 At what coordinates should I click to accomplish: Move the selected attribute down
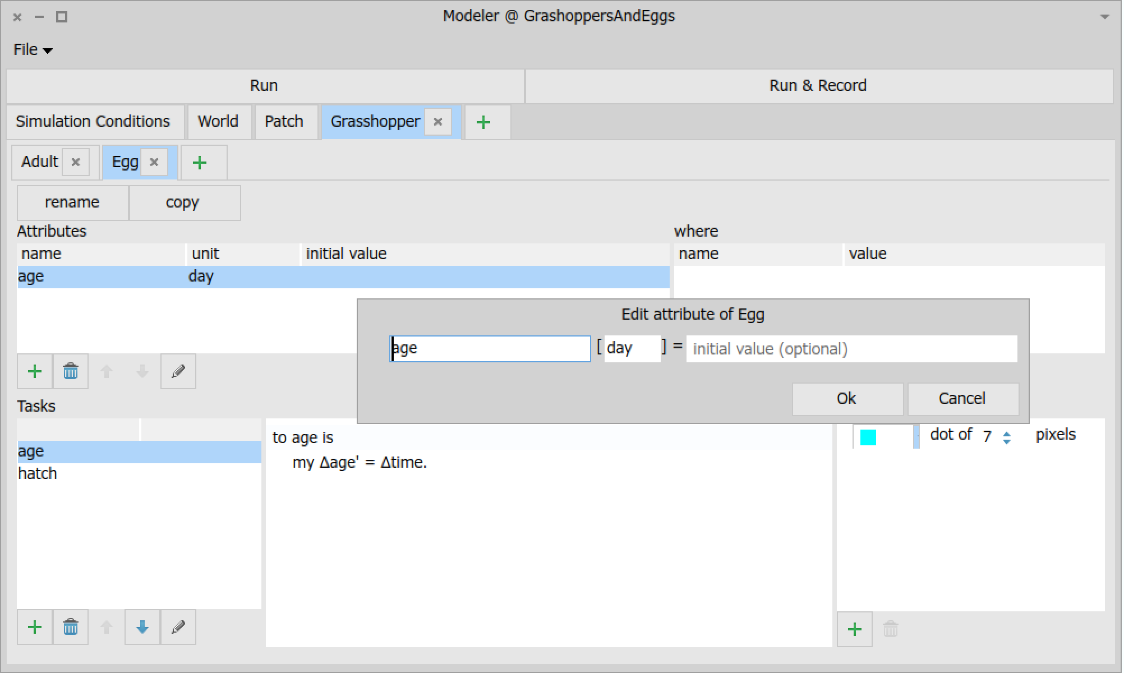click(142, 371)
